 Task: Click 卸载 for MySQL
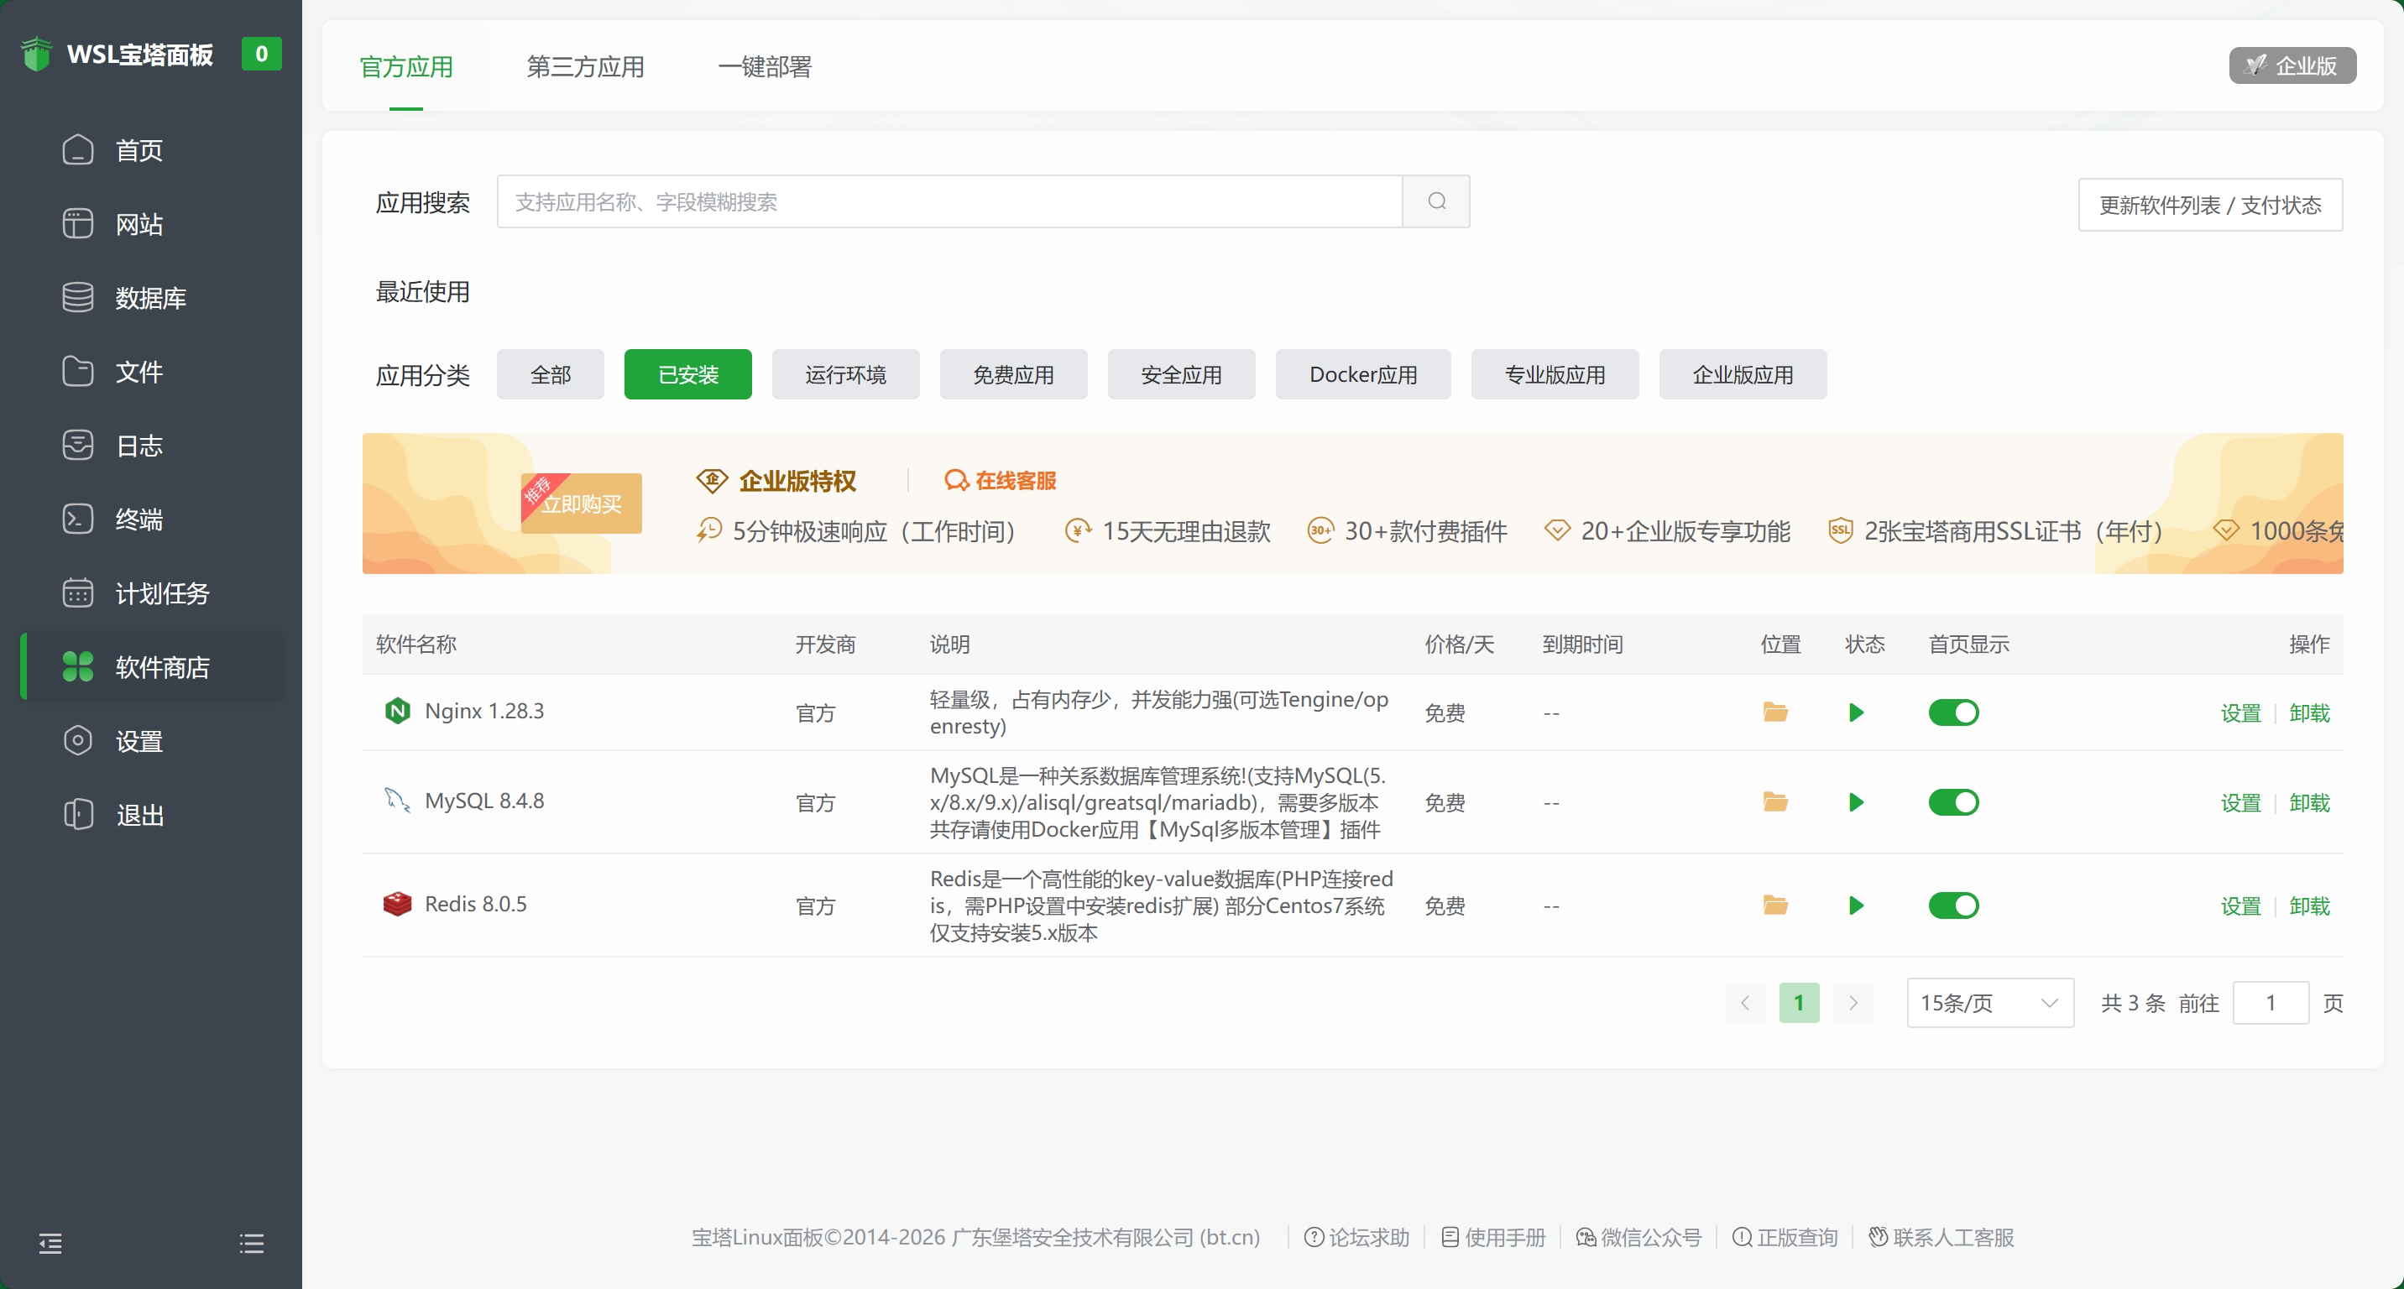tap(2310, 802)
